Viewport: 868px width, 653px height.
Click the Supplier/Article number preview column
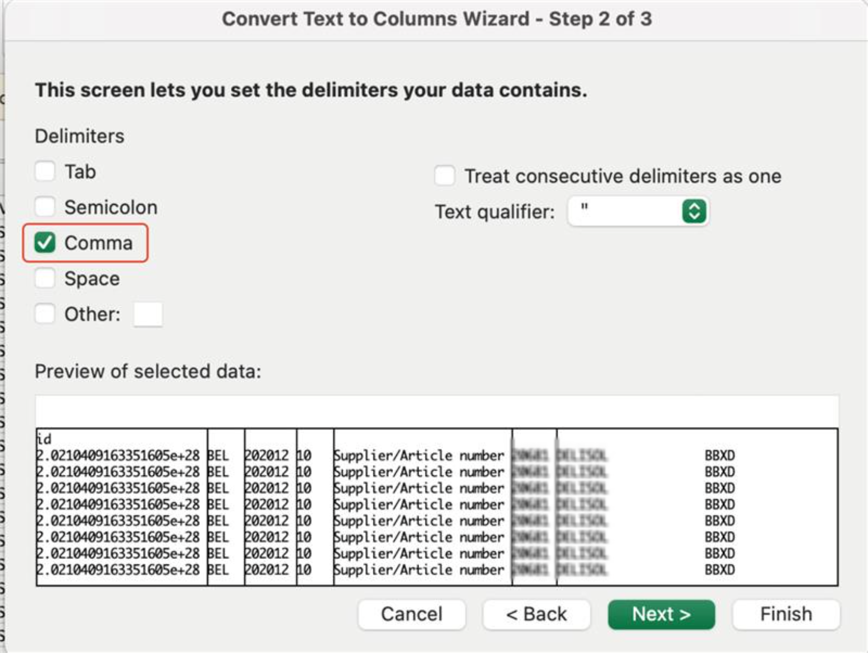pyautogui.click(x=420, y=456)
